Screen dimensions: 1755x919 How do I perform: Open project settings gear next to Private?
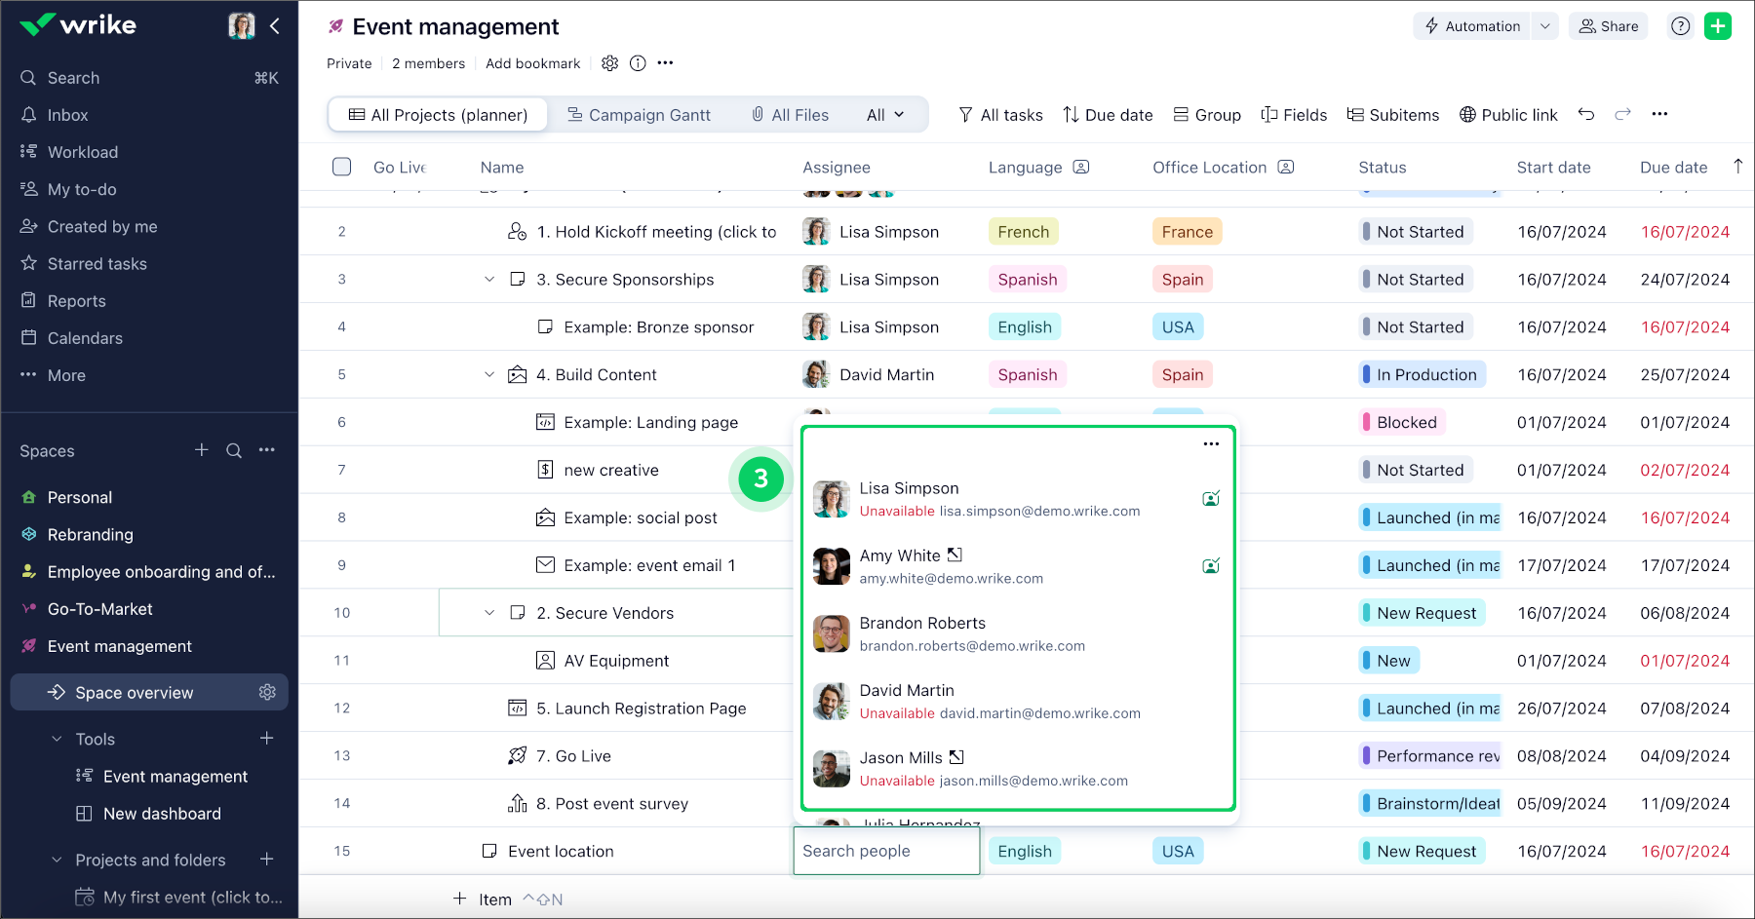click(x=610, y=62)
